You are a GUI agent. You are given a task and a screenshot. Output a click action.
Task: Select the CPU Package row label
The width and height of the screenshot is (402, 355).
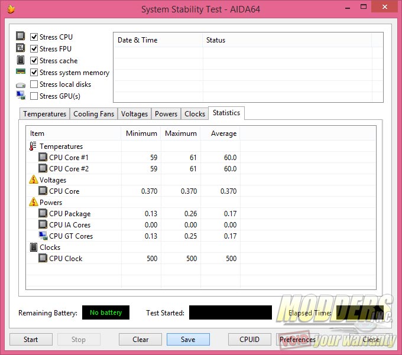[x=70, y=214]
